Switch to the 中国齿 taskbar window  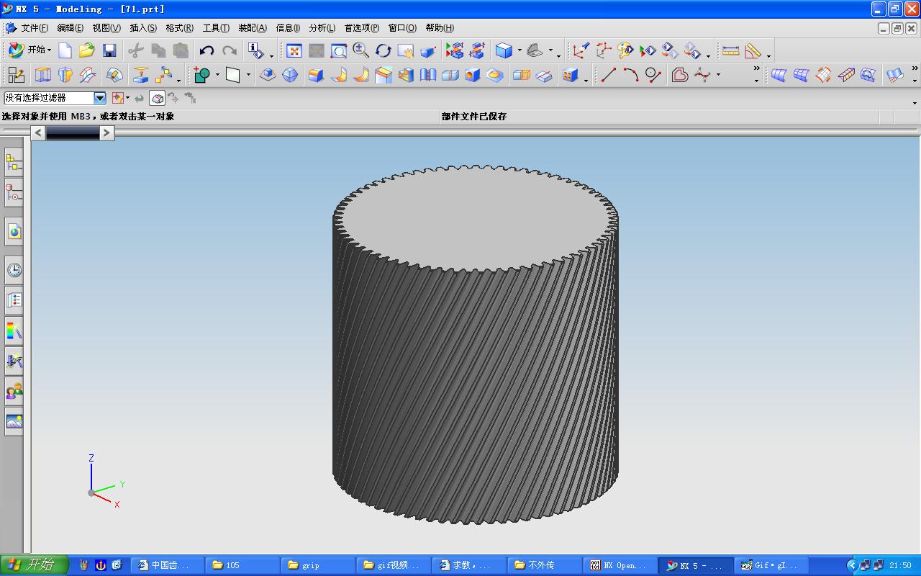167,565
